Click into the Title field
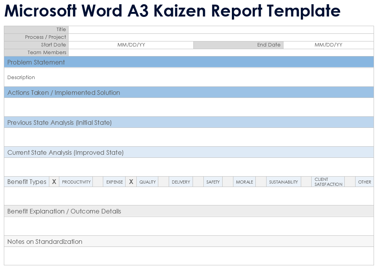This screenshot has width=379, height=273. tap(221, 30)
